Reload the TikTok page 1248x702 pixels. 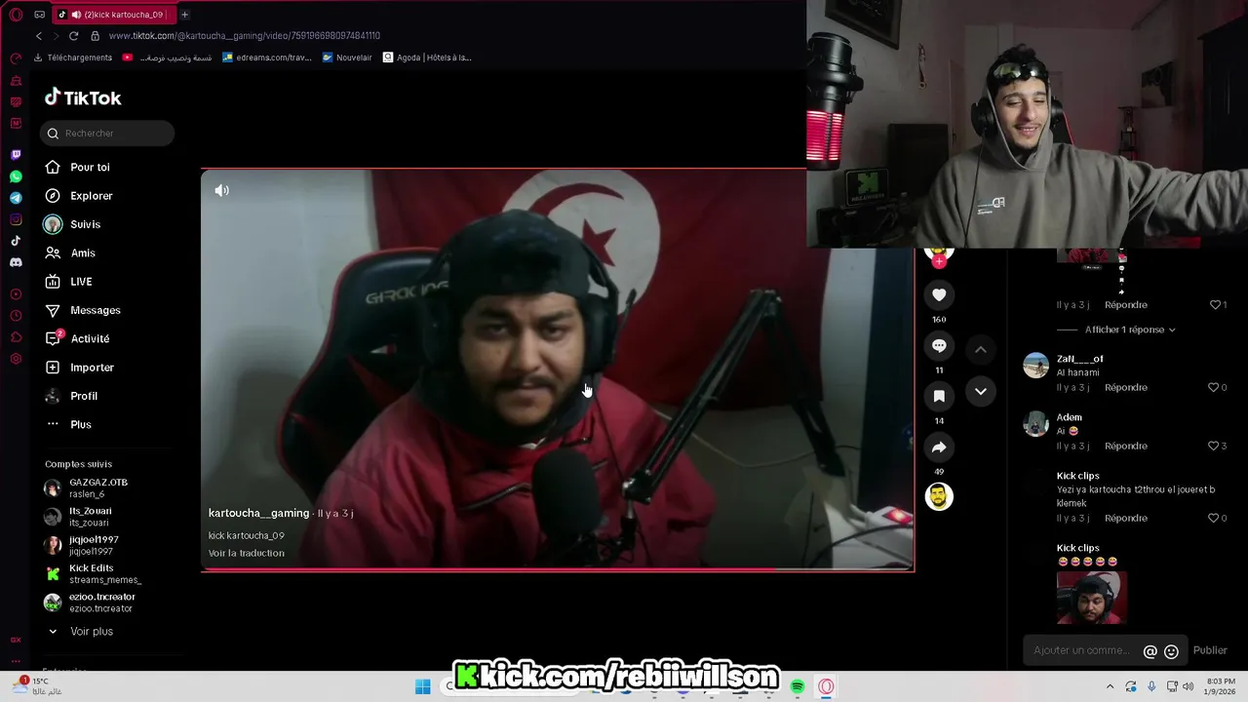tap(73, 36)
